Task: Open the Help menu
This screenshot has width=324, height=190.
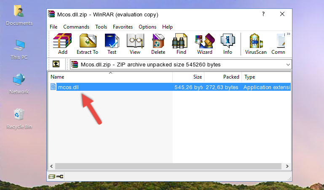Action: click(167, 27)
